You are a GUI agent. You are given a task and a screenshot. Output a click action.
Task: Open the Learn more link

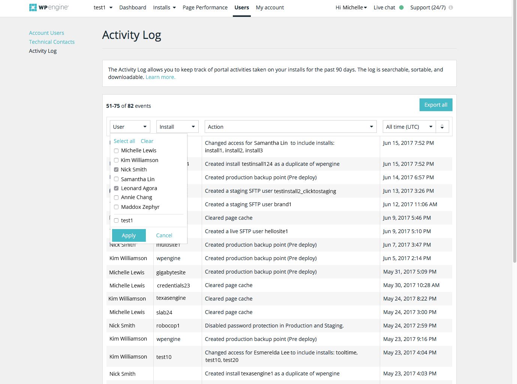(160, 77)
